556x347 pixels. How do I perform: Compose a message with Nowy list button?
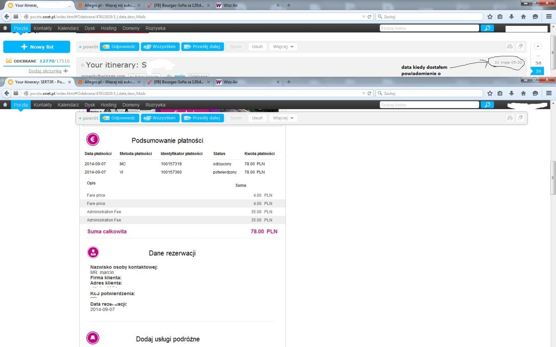tap(37, 47)
